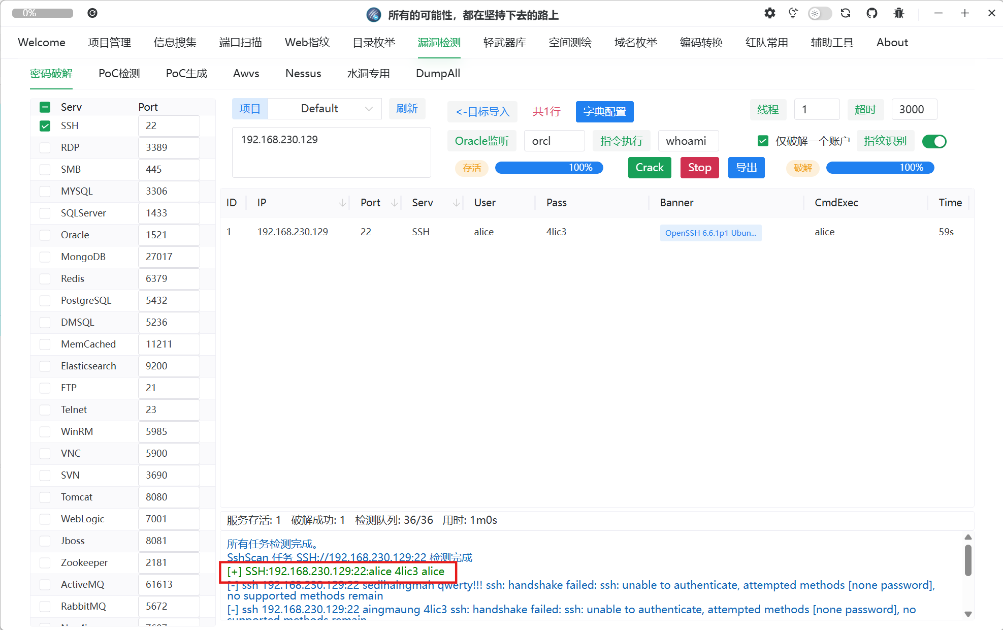
Task: Click the lightbulb tips icon
Action: pyautogui.click(x=793, y=13)
